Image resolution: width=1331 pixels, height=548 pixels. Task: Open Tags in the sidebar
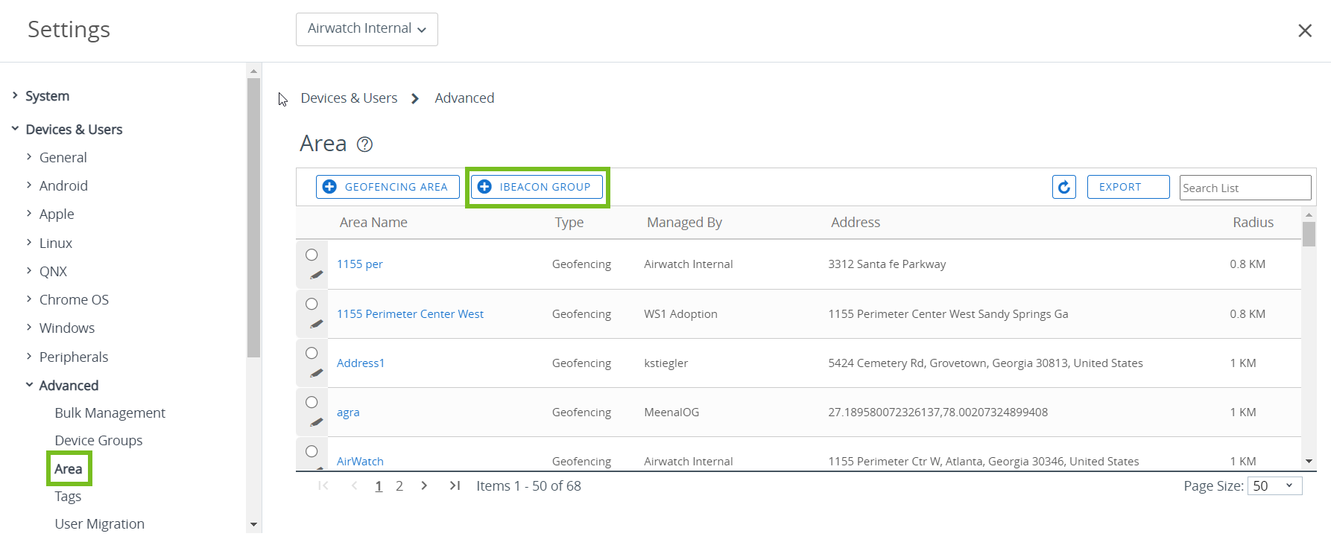click(68, 497)
